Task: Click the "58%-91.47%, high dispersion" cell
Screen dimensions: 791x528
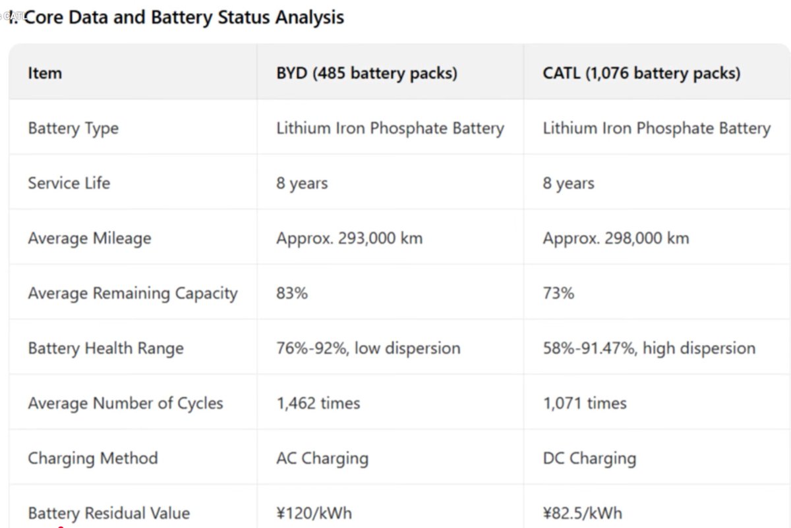Action: click(x=649, y=348)
